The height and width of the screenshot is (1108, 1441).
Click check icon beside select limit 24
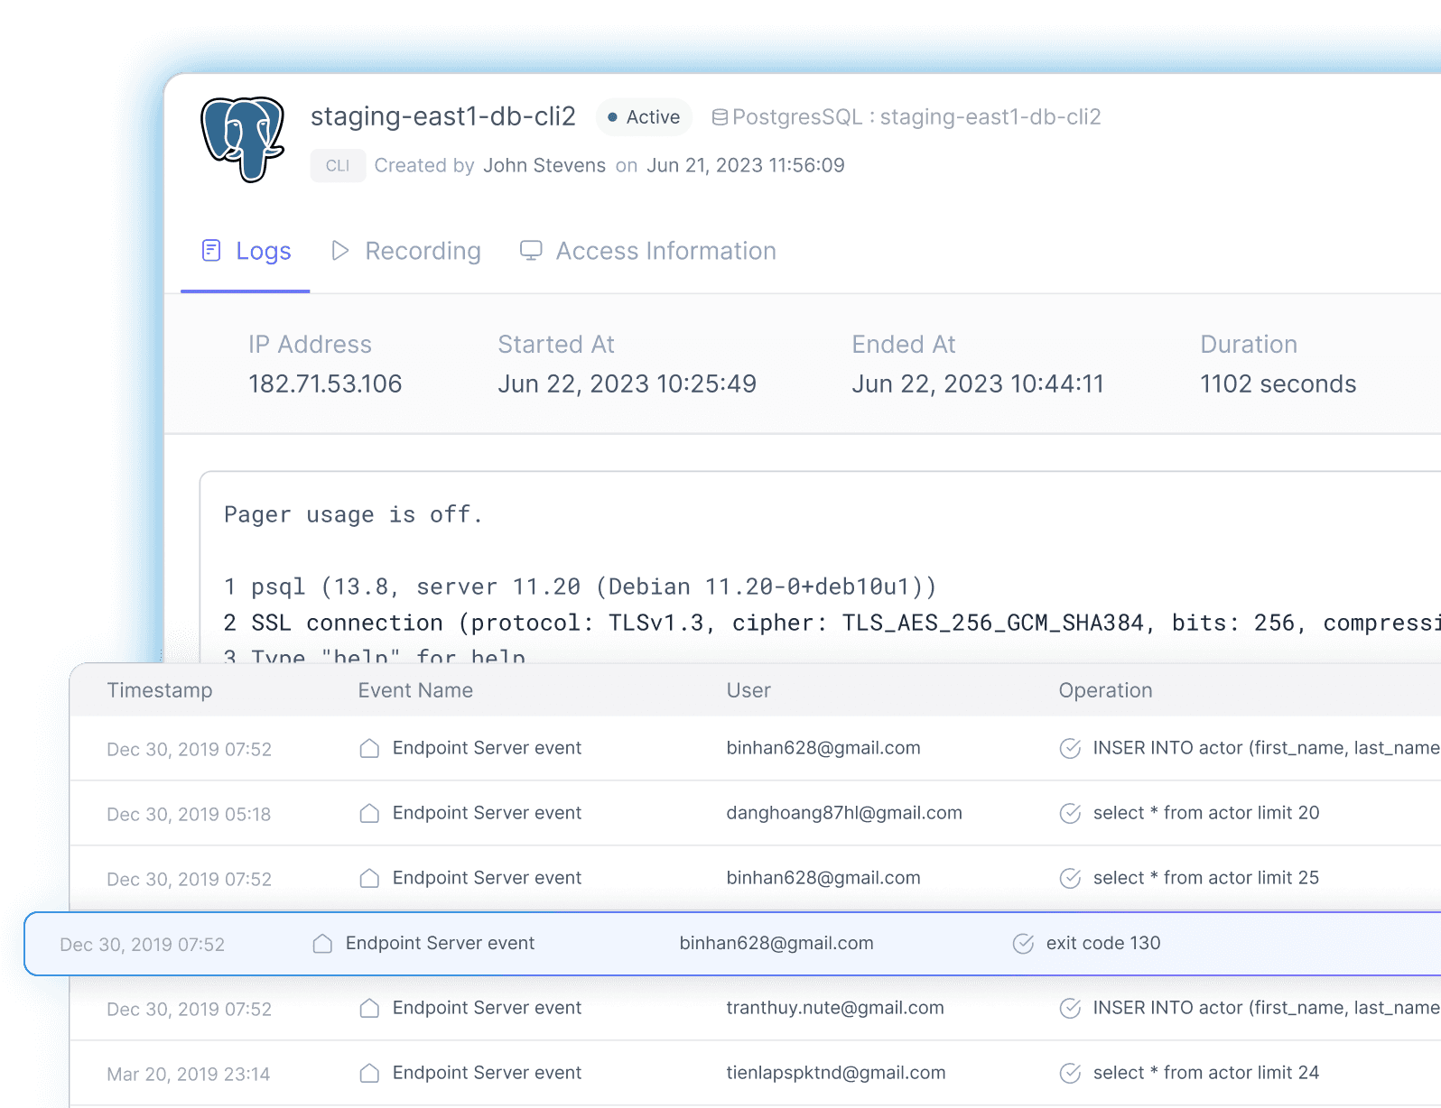tap(1070, 1073)
